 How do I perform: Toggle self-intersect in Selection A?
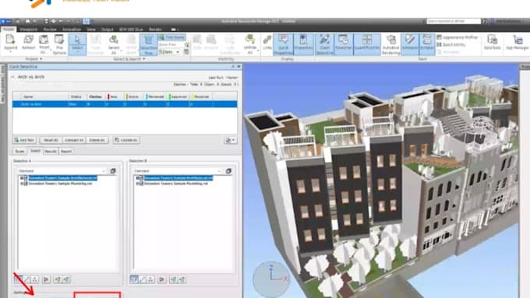click(46, 279)
